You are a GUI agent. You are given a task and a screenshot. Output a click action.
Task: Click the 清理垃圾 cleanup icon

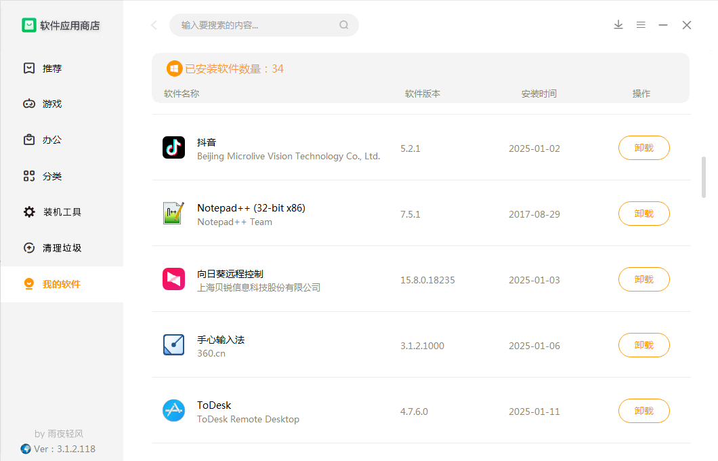[x=29, y=248]
